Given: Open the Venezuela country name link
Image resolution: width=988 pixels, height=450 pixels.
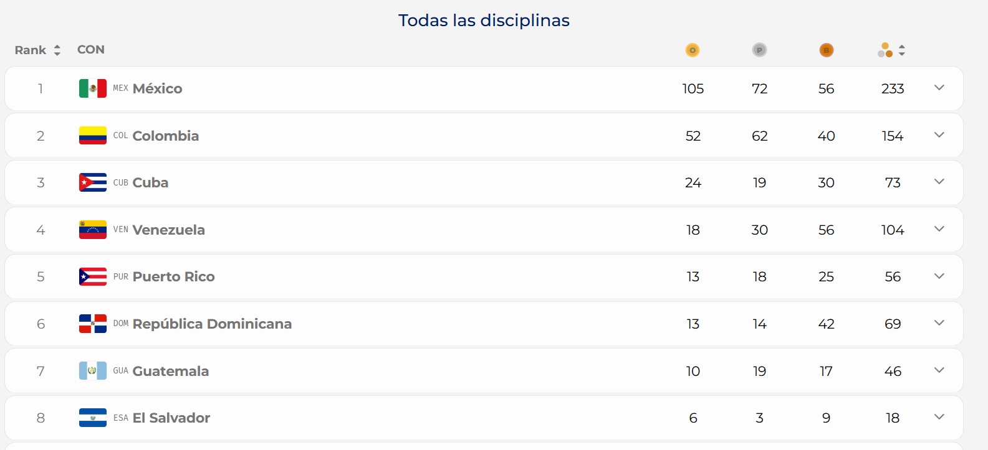Looking at the screenshot, I should point(169,230).
